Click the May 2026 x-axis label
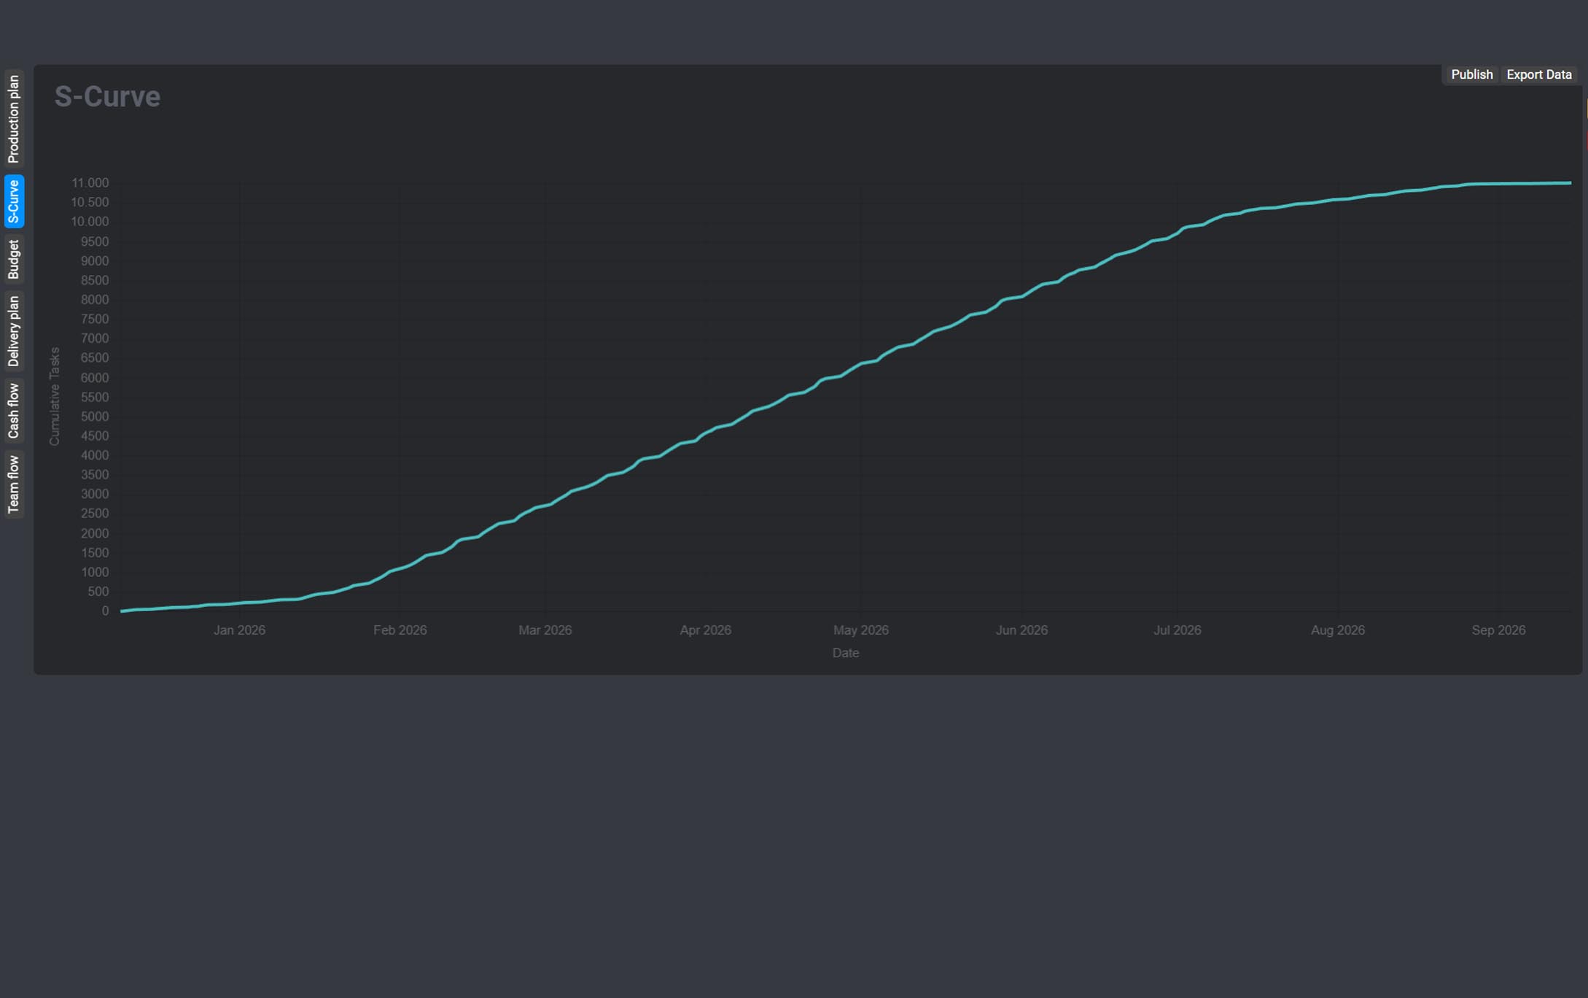Image resolution: width=1588 pixels, height=998 pixels. coord(860,630)
